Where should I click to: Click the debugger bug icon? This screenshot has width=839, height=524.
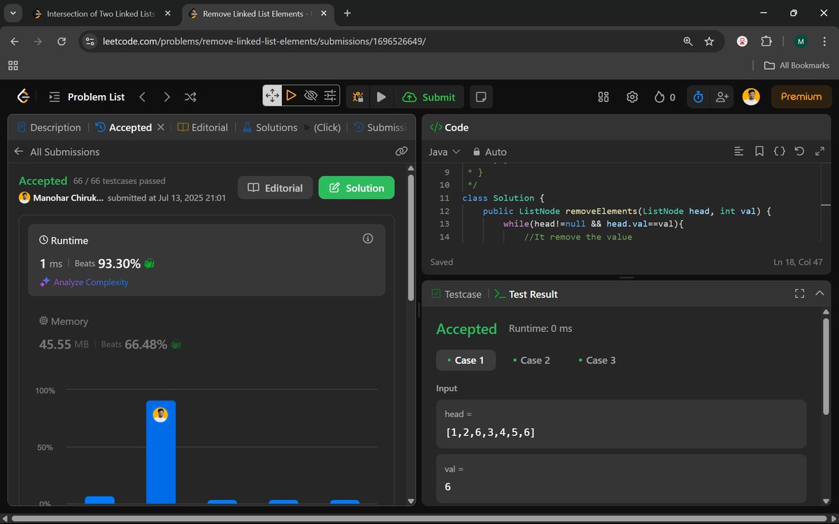click(358, 97)
